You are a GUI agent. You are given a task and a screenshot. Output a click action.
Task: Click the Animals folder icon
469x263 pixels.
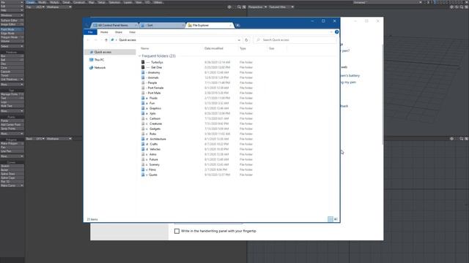[143, 77]
